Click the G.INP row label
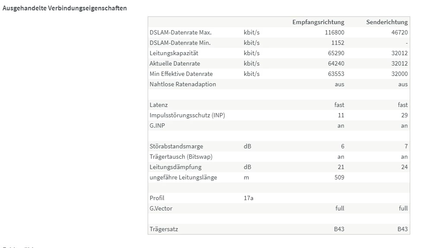440x248 pixels. click(x=158, y=126)
